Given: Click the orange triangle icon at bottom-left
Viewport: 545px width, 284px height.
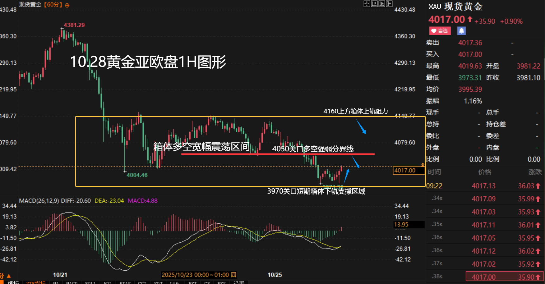Looking at the screenshot, I should coord(9,276).
